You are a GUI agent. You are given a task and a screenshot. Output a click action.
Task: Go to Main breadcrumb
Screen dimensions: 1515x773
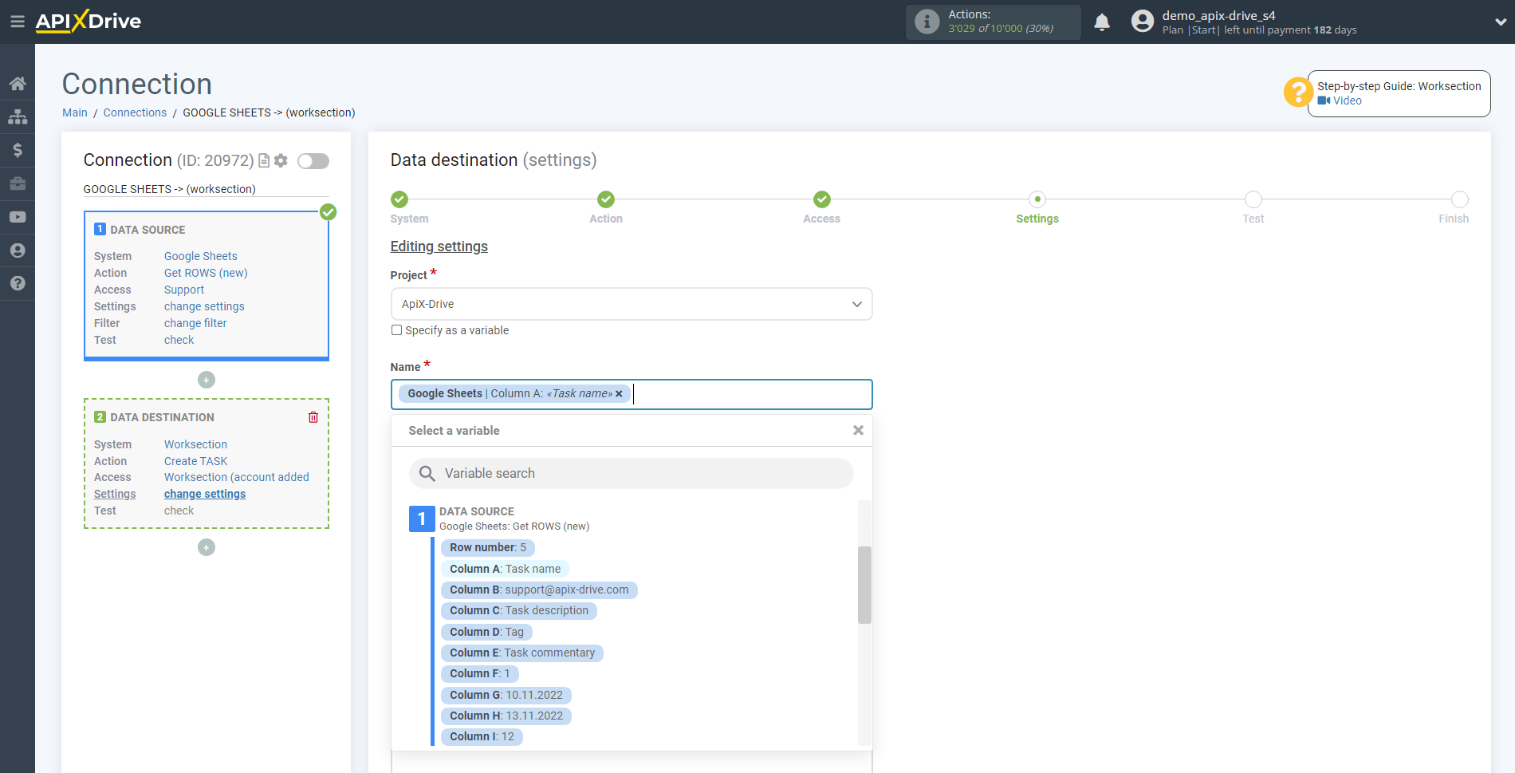coord(75,112)
